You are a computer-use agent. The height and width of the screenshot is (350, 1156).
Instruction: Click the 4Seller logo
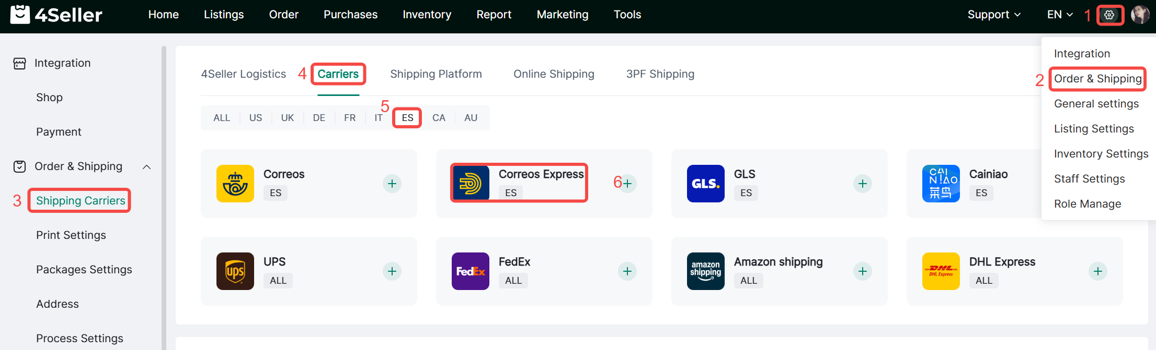56,15
